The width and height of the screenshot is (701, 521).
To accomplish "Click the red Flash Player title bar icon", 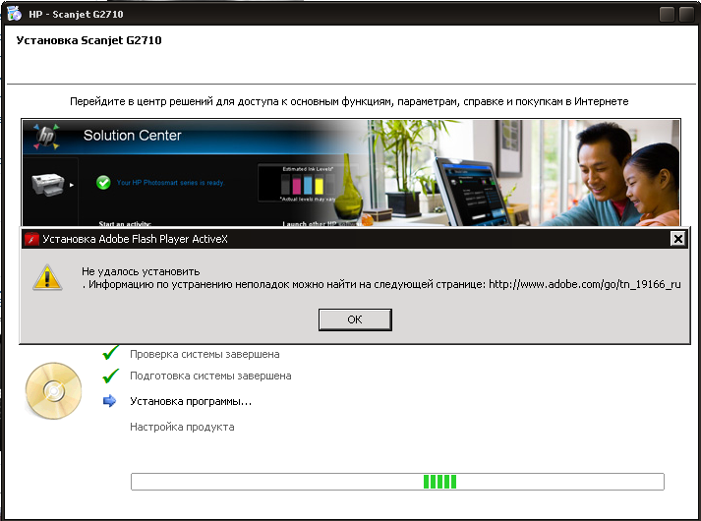I will 31,239.
